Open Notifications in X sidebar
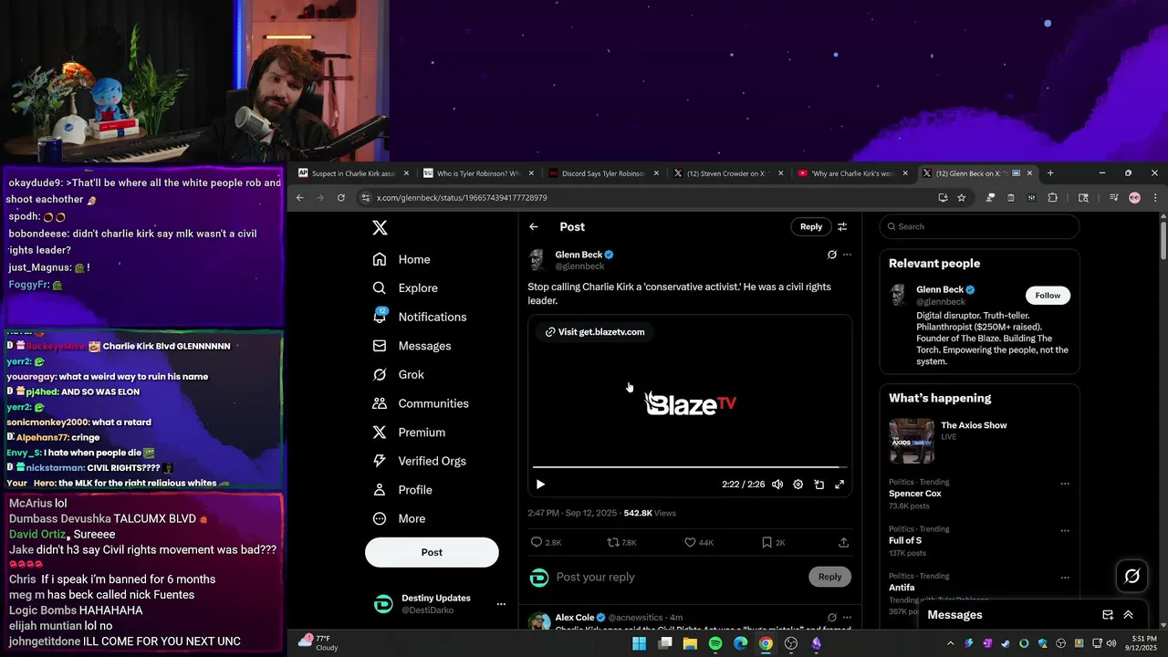1168x657 pixels. point(420,317)
